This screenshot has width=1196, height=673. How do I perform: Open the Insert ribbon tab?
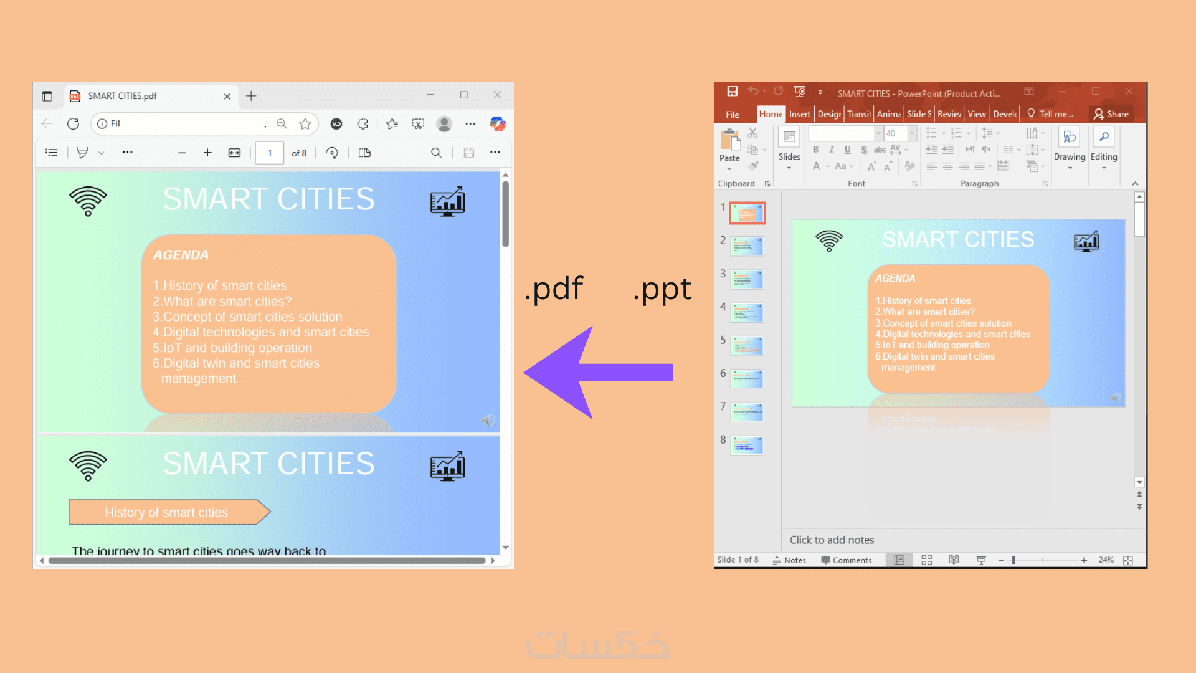[799, 114]
